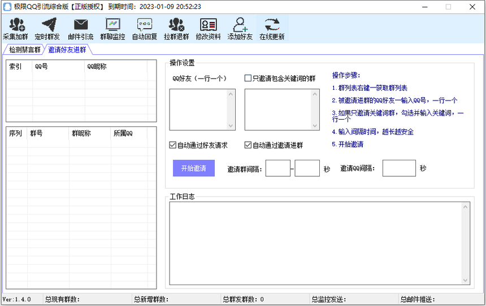Click keyword box scroll down arrow
This screenshot has height=306, width=486.
click(315, 125)
